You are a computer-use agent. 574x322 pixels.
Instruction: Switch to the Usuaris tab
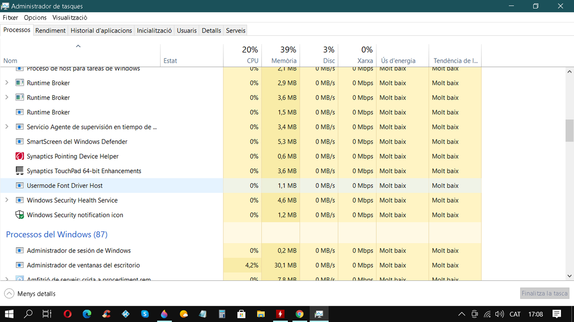point(187,30)
